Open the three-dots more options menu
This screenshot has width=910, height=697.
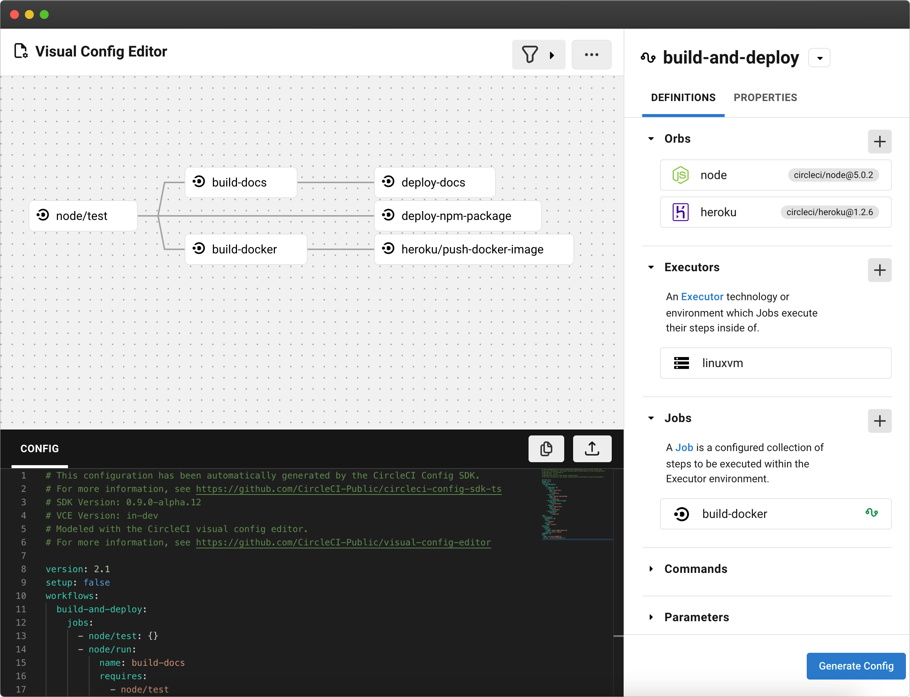pyautogui.click(x=591, y=55)
